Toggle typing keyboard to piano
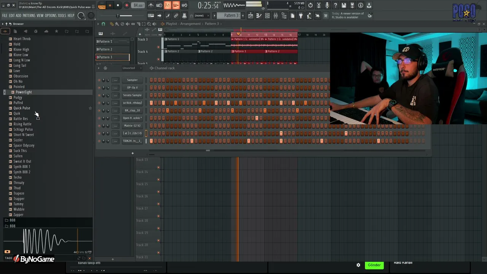This screenshot has height=274, width=487. (x=151, y=16)
